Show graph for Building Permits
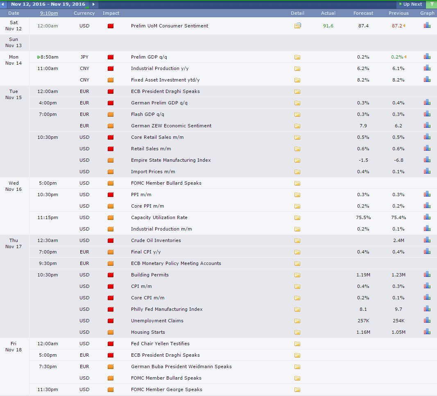The image size is (437, 396). pyautogui.click(x=427, y=274)
